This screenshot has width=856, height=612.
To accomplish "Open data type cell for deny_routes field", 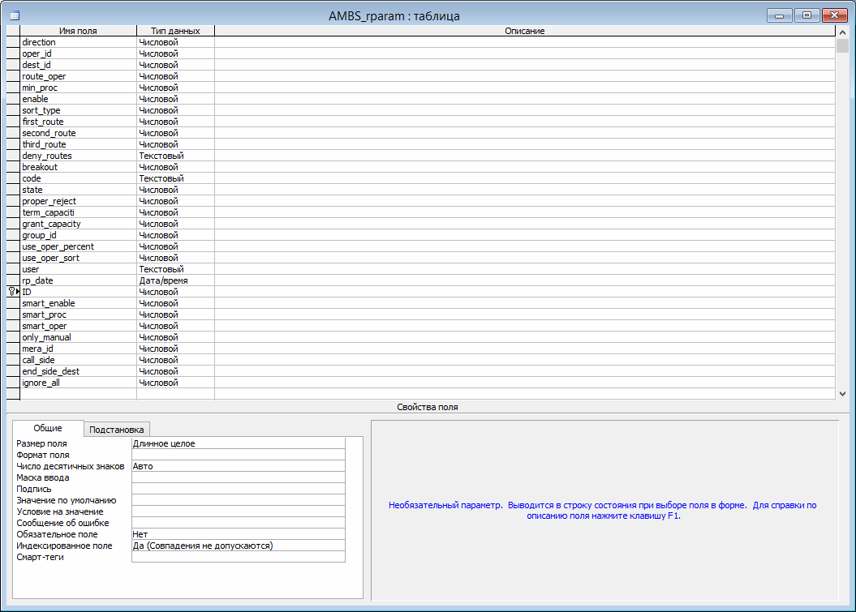I will click(x=175, y=156).
